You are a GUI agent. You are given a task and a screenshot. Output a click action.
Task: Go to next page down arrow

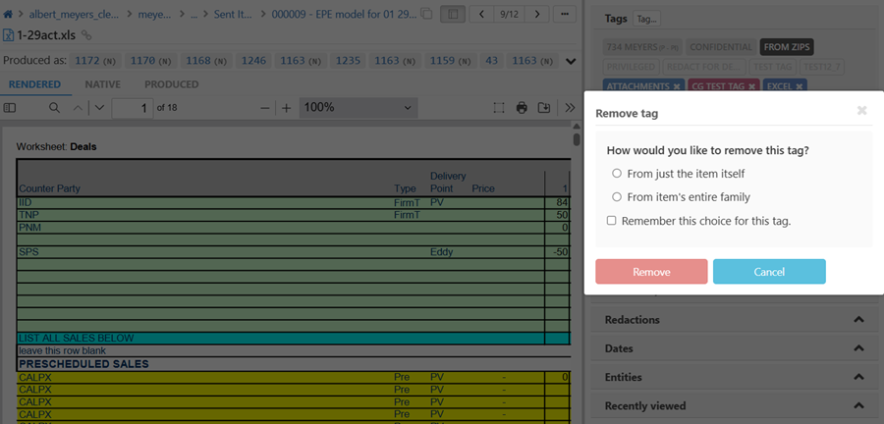pyautogui.click(x=99, y=108)
